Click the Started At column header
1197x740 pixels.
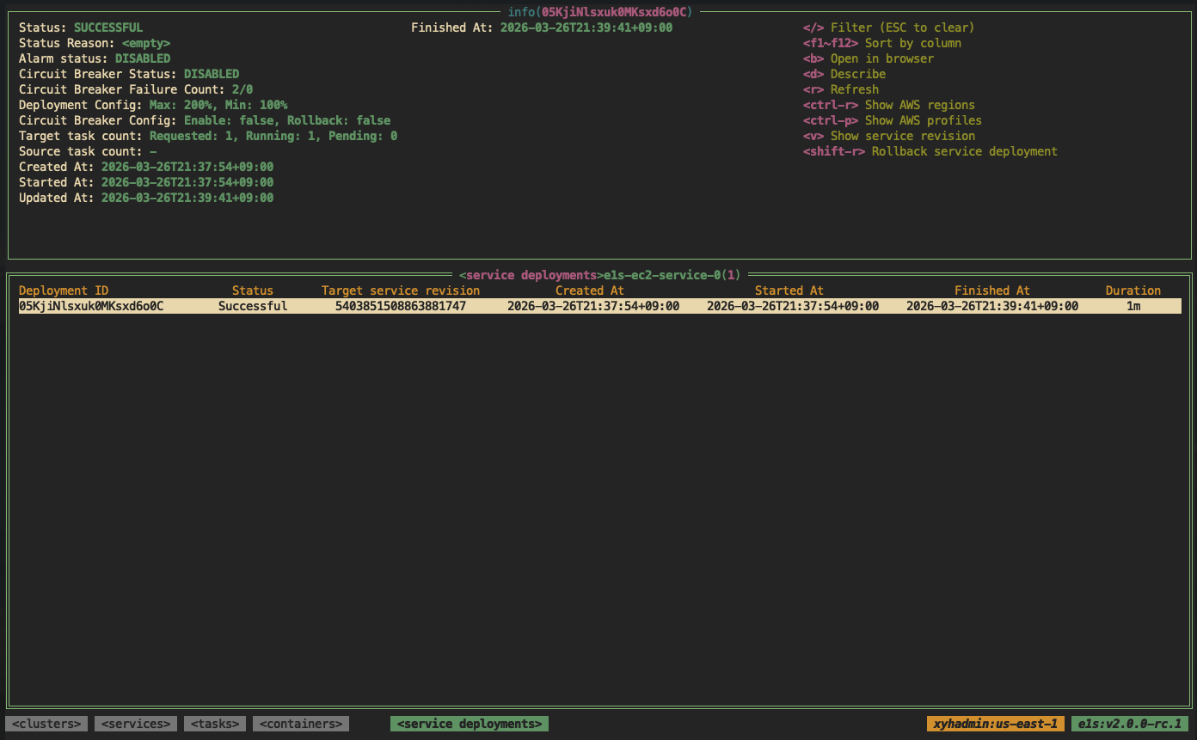pyautogui.click(x=789, y=290)
